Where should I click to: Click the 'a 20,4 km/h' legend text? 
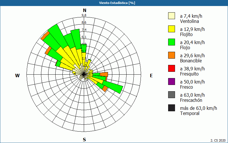192,42
